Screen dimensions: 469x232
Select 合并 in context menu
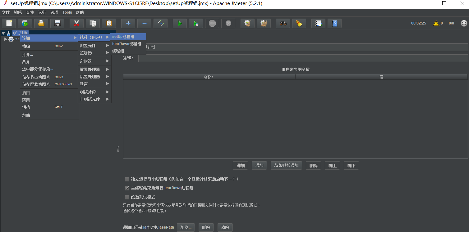click(49, 62)
